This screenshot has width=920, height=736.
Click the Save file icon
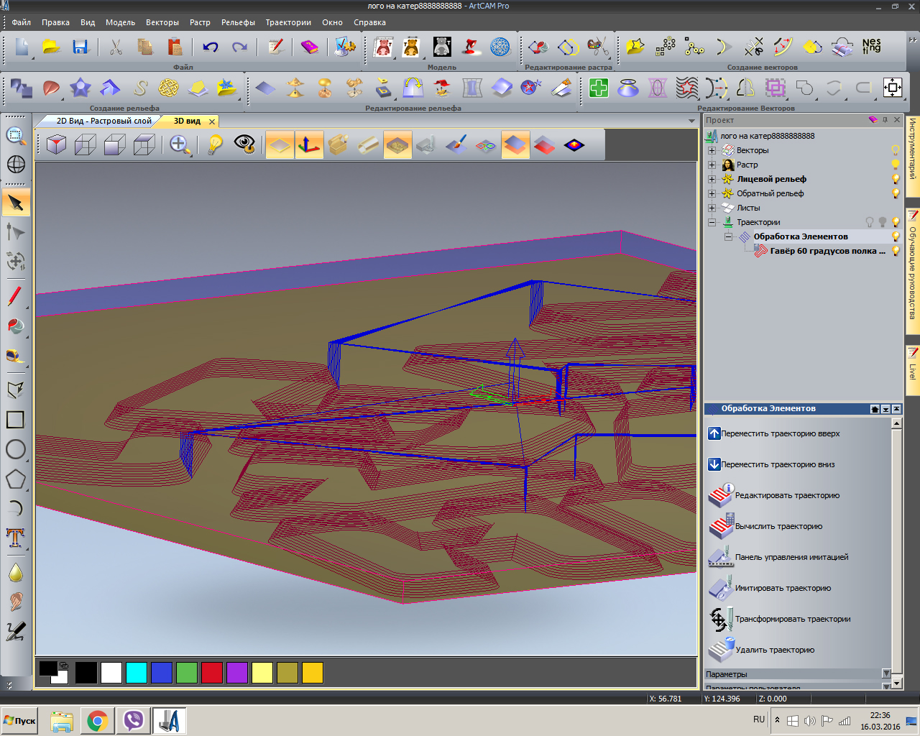pos(80,47)
